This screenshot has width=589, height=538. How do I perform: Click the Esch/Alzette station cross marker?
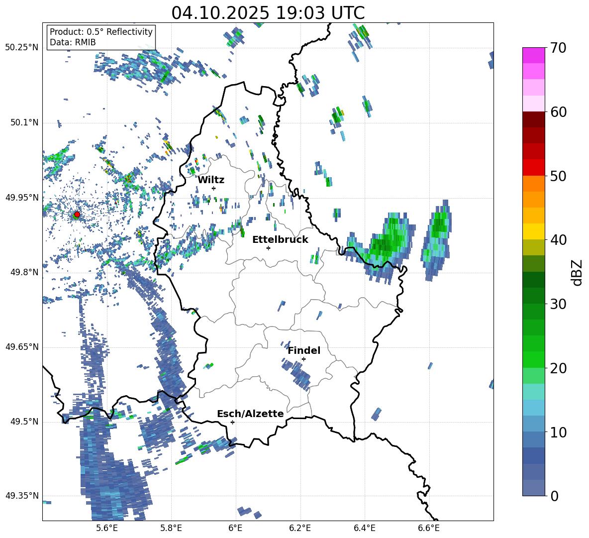(x=232, y=422)
